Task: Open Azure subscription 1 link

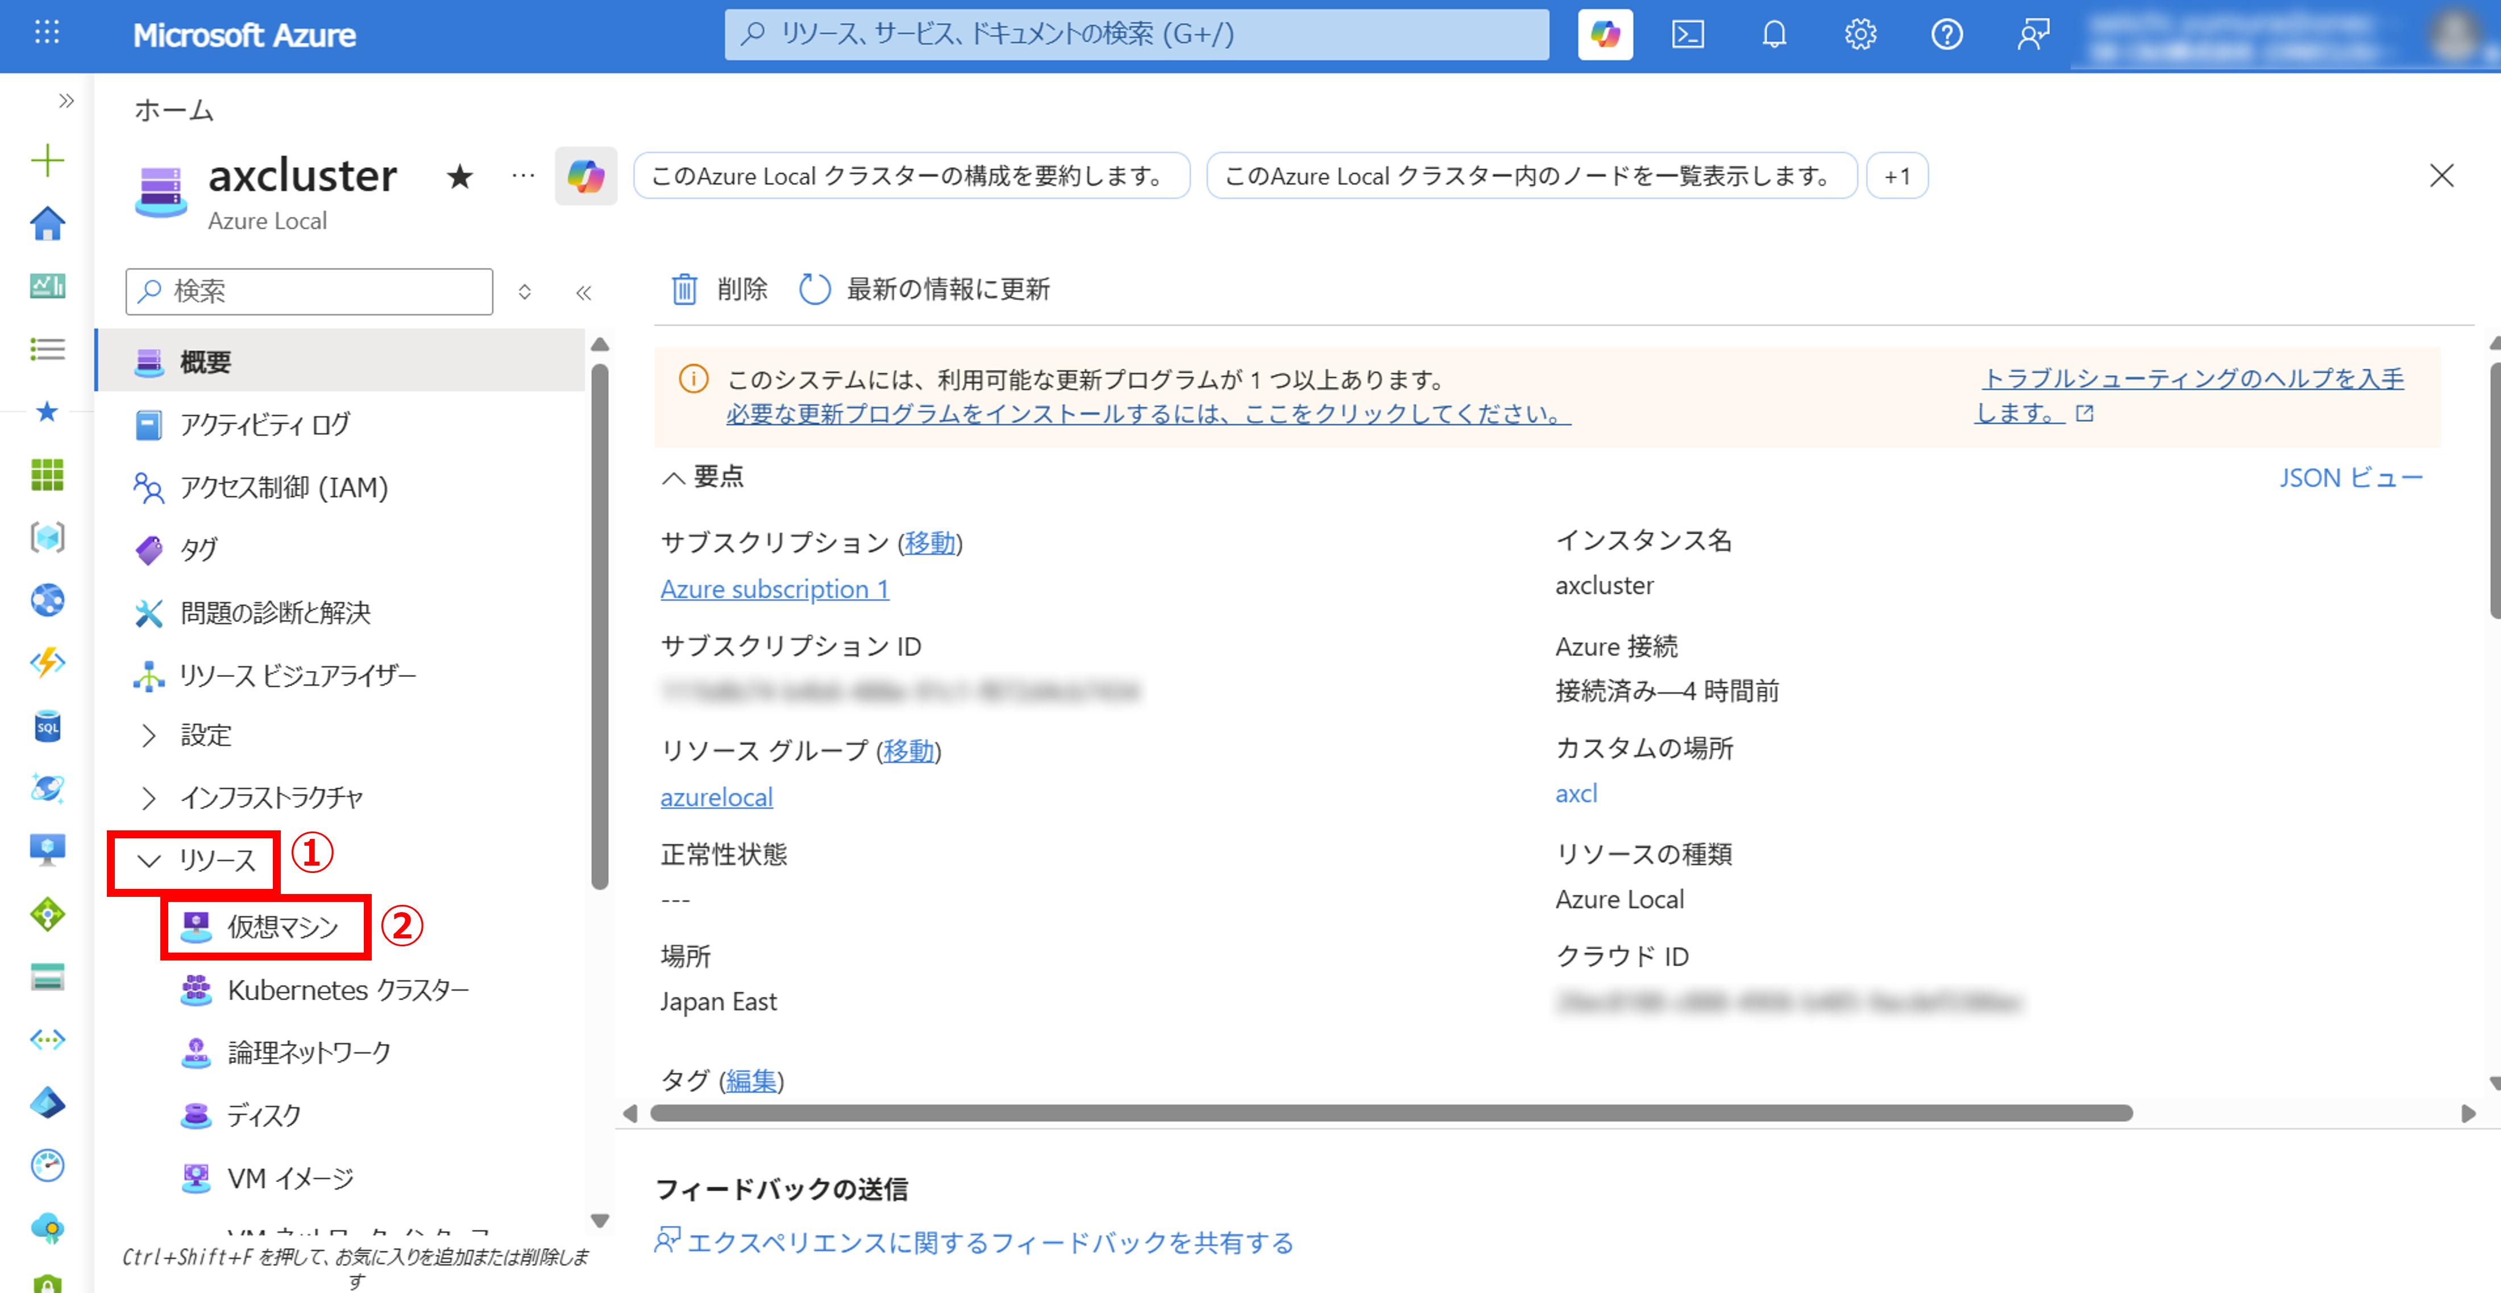Action: [775, 589]
